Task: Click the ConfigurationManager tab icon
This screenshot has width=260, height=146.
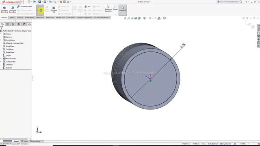Action: coord(13,24)
